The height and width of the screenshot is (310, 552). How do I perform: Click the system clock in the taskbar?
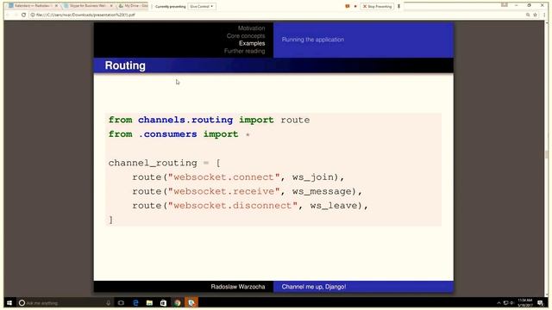click(525, 302)
